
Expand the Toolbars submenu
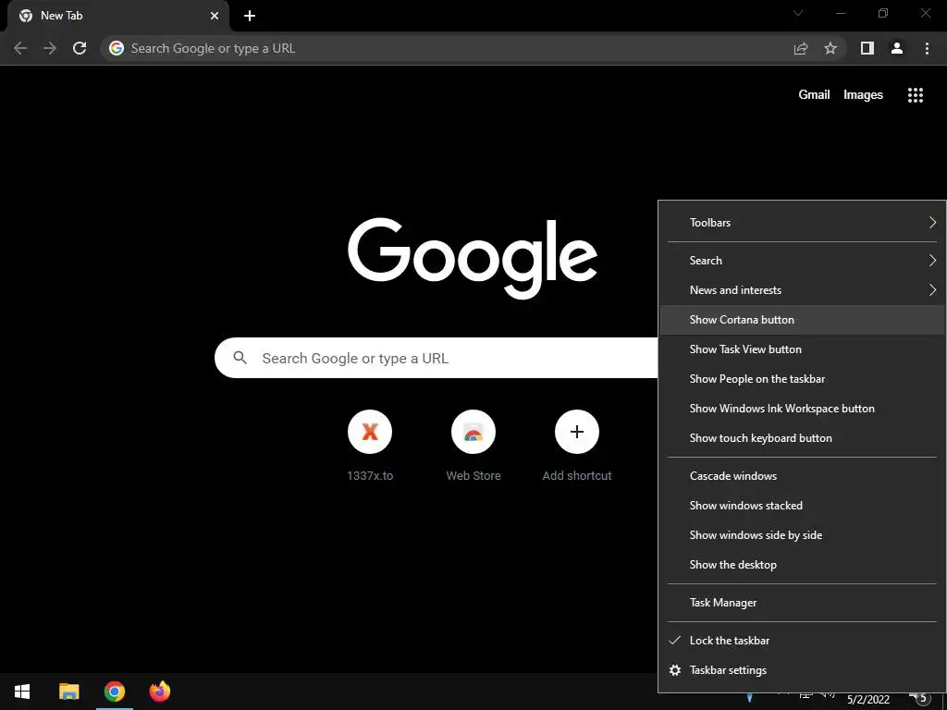[x=803, y=223]
